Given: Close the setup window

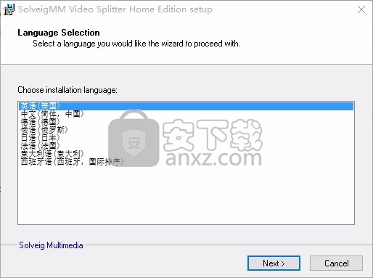Looking at the screenshot, I should click(x=361, y=9).
